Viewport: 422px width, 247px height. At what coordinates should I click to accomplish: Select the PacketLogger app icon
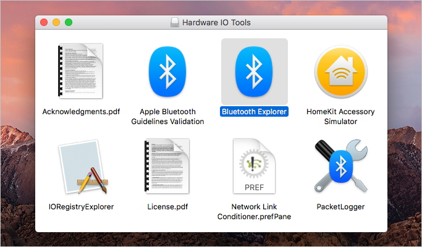tap(340, 165)
